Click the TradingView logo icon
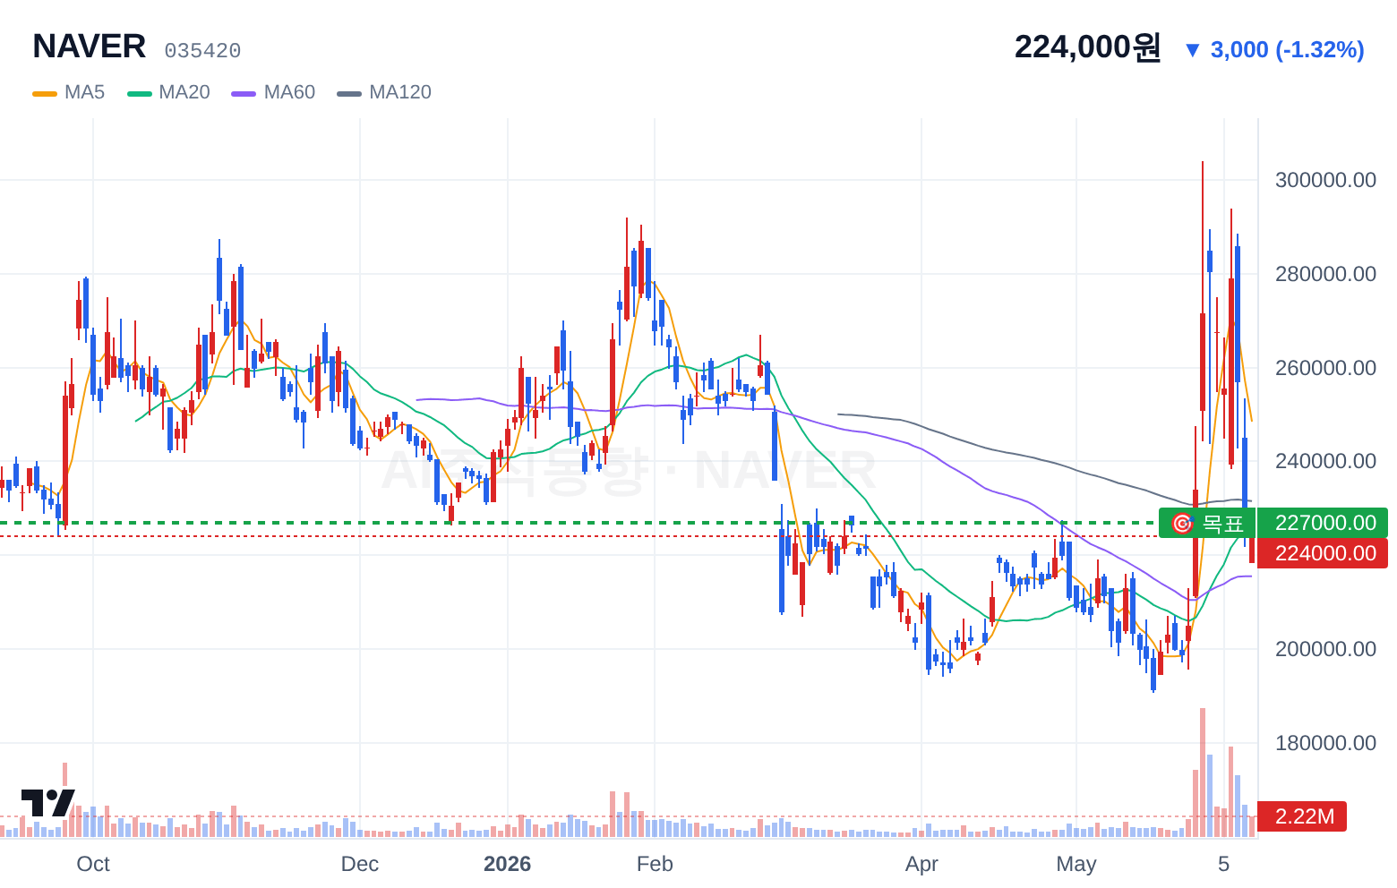This screenshot has height=888, width=1397. pos(47,803)
